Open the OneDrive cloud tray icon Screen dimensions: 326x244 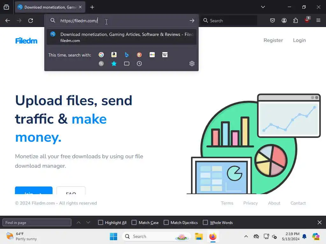click(x=256, y=236)
